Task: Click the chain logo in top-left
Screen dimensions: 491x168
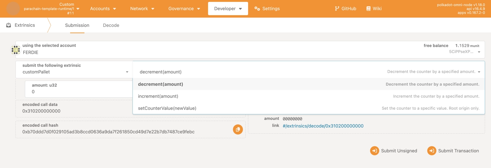Action: (13, 9)
